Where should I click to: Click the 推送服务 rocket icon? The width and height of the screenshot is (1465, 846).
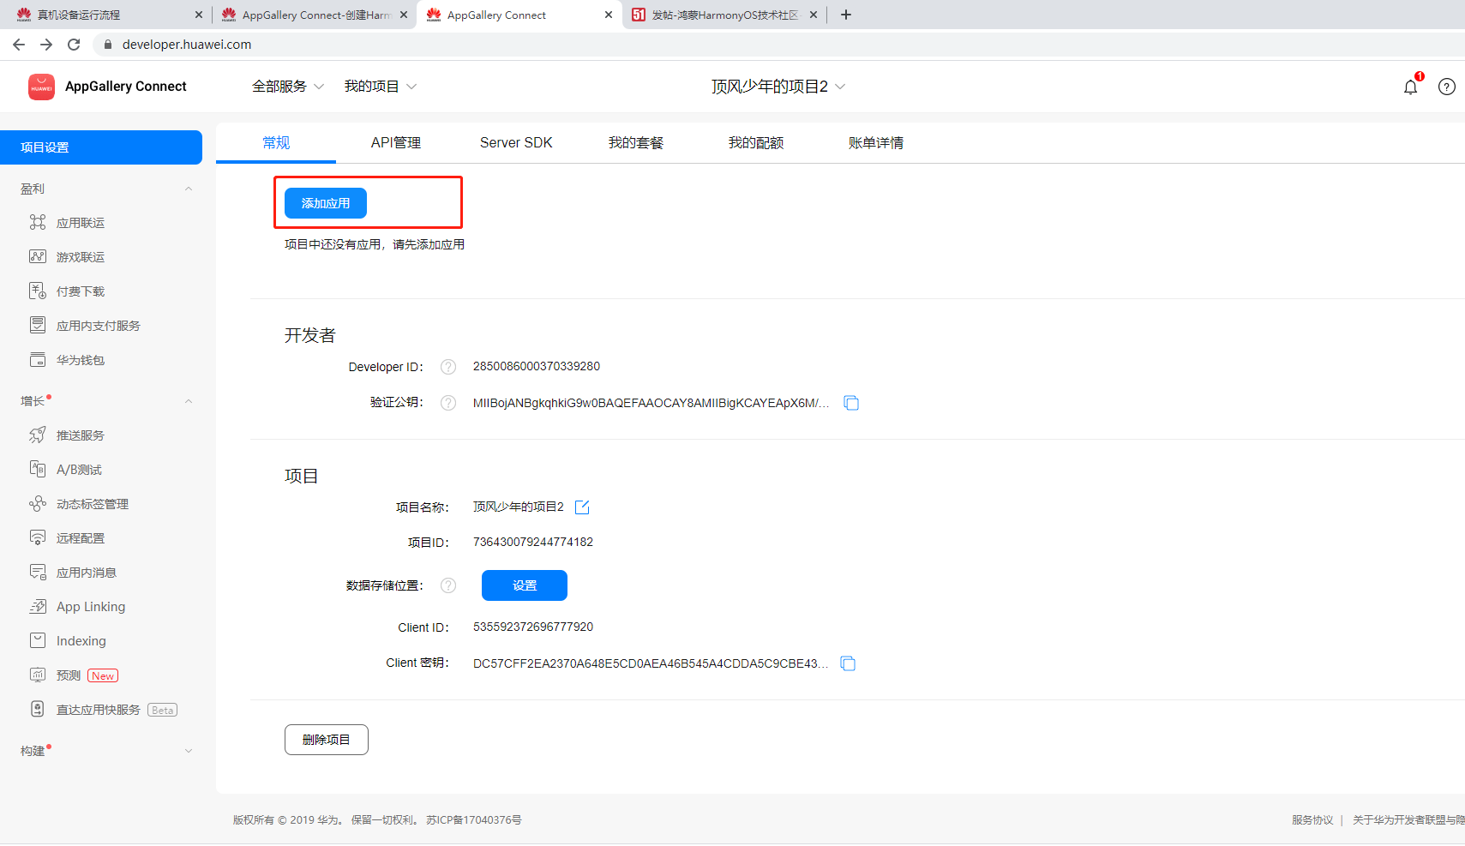click(38, 435)
